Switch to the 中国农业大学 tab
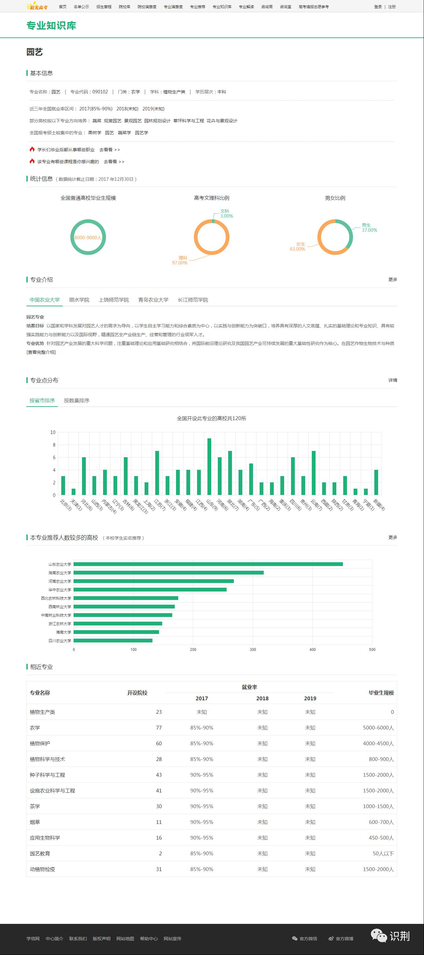Image resolution: width=424 pixels, height=955 pixels. 45,300
